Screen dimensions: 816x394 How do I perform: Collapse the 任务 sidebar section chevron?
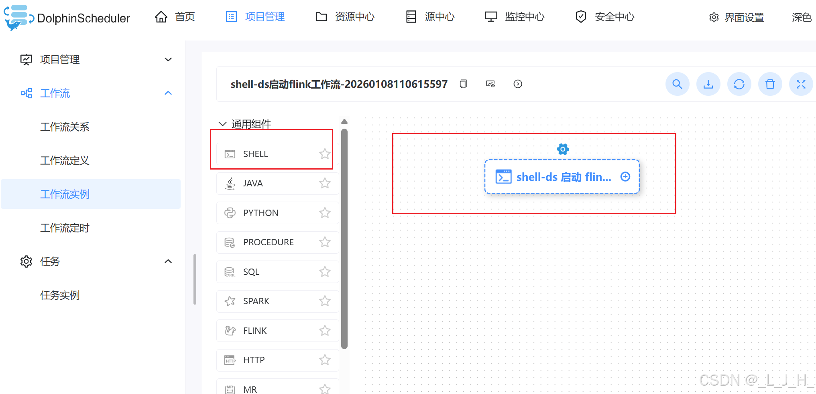168,262
